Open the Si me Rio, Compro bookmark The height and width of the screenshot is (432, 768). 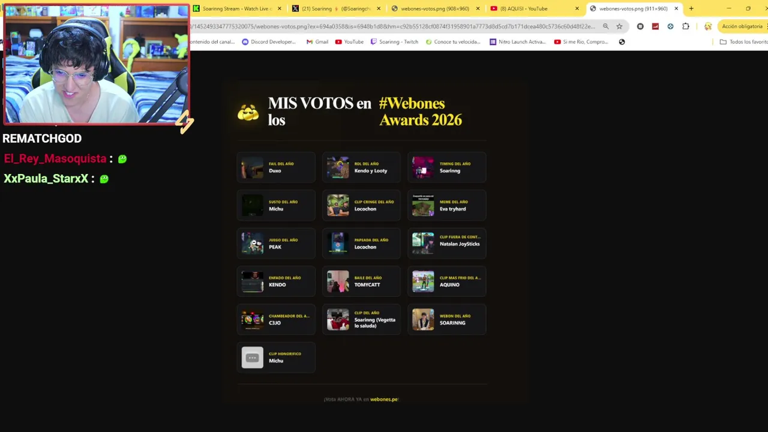[581, 42]
